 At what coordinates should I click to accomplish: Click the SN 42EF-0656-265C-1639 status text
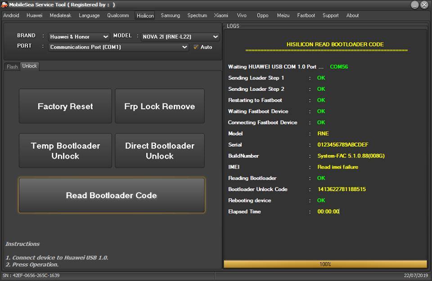coord(31,276)
